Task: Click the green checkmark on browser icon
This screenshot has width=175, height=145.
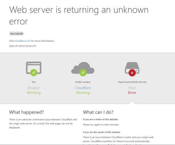Action: pyautogui.click(x=34, y=73)
